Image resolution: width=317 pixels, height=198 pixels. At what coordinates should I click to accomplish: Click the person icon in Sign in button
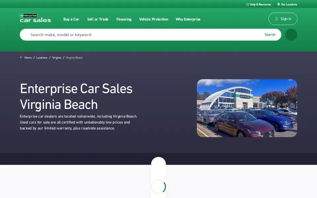(x=276, y=19)
